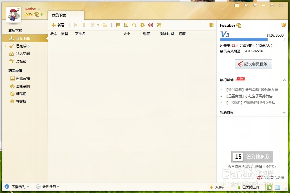Screen dimensions: 290x193
Task: Open the username dropdown arrow
Action: click(x=39, y=9)
